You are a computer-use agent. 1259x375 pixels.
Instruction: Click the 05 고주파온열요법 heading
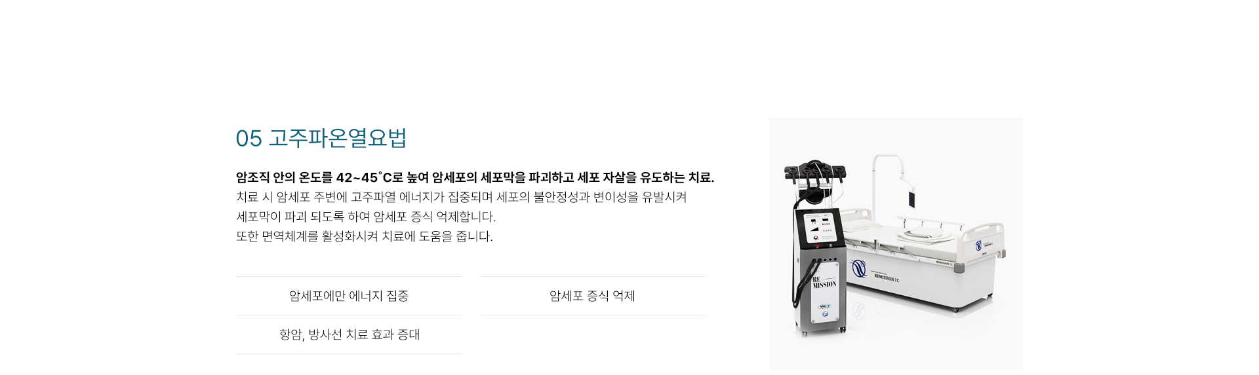pyautogui.click(x=321, y=138)
